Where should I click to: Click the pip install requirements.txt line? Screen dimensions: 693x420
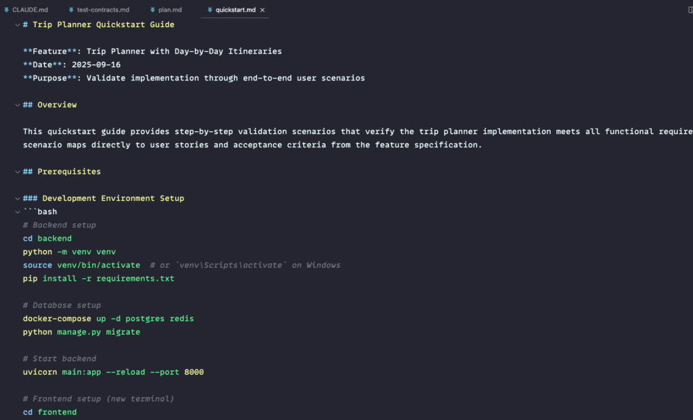click(x=98, y=279)
